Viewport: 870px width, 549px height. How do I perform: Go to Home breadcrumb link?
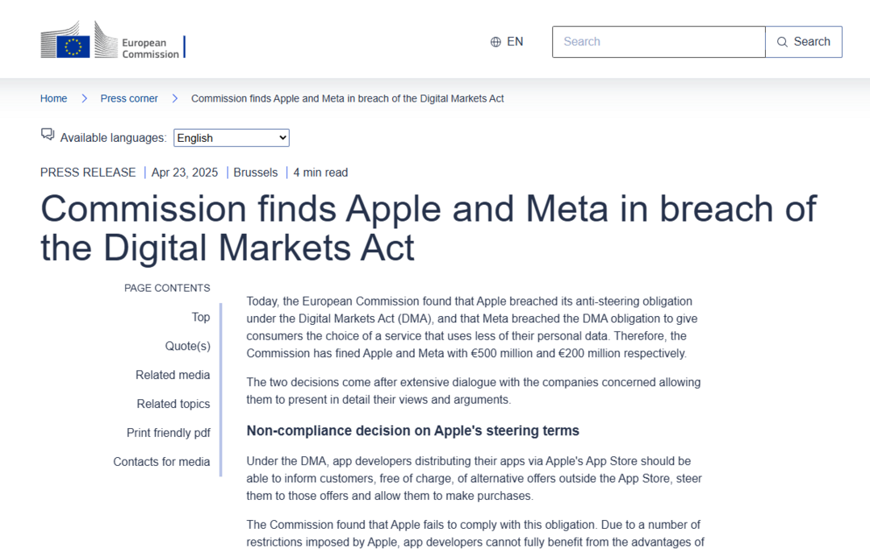(x=53, y=98)
